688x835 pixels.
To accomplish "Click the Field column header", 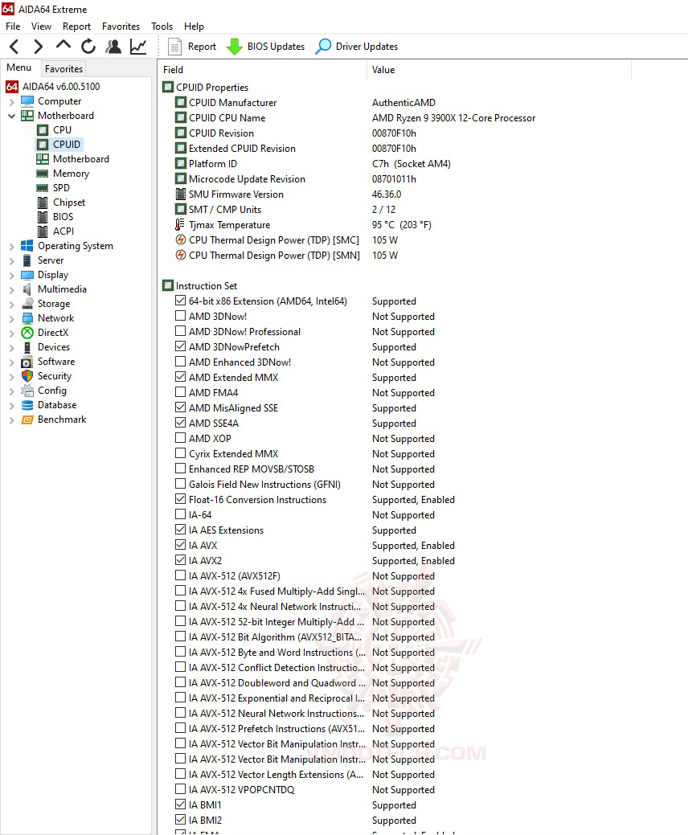I will click(x=262, y=70).
